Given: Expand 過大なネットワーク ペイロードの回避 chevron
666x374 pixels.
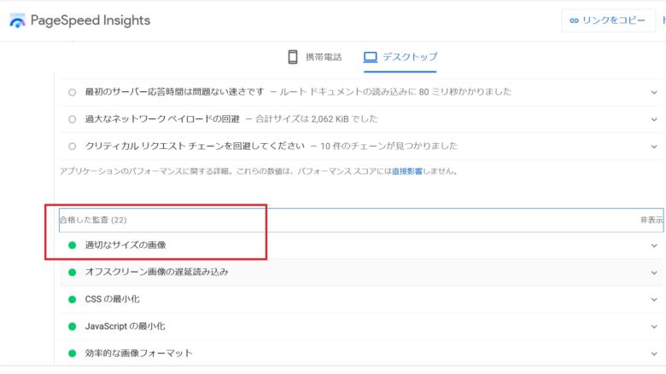Looking at the screenshot, I should point(653,118).
